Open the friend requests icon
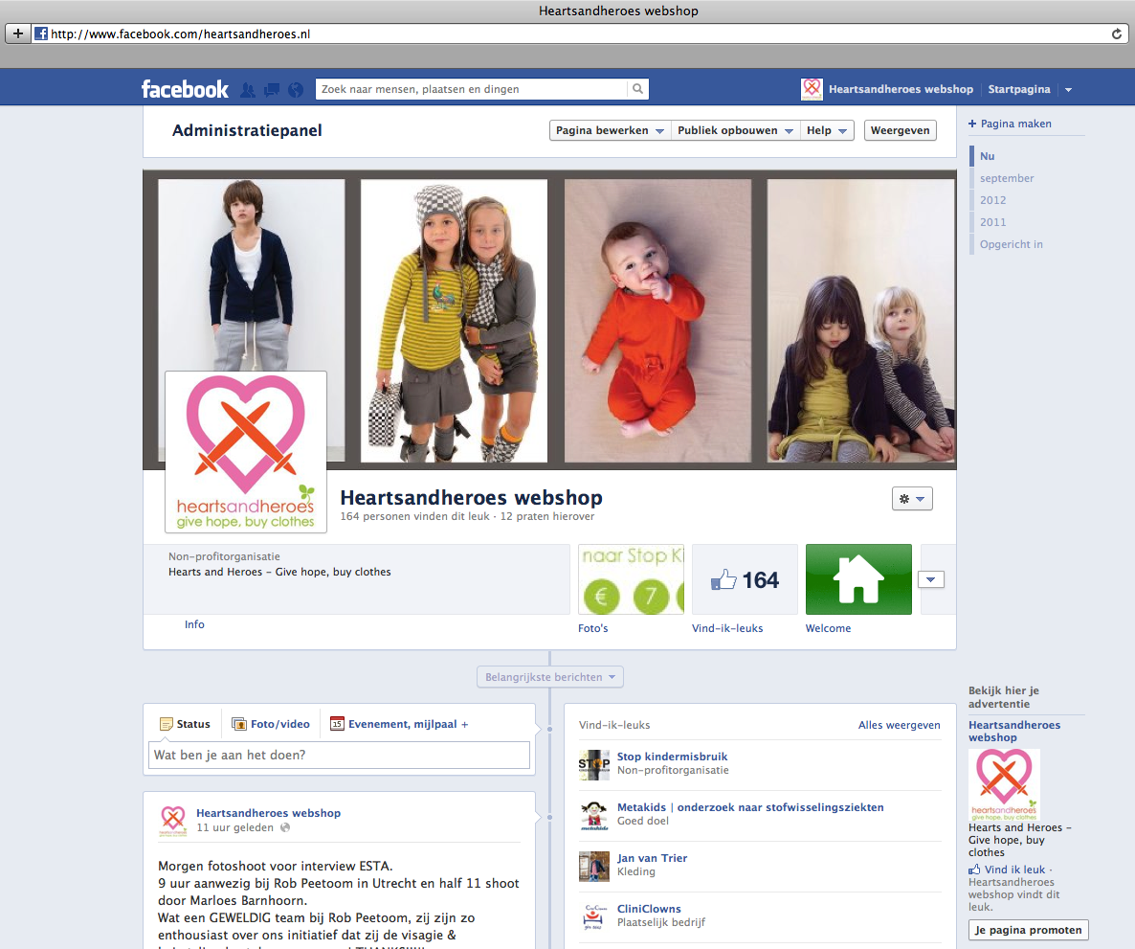 point(248,90)
